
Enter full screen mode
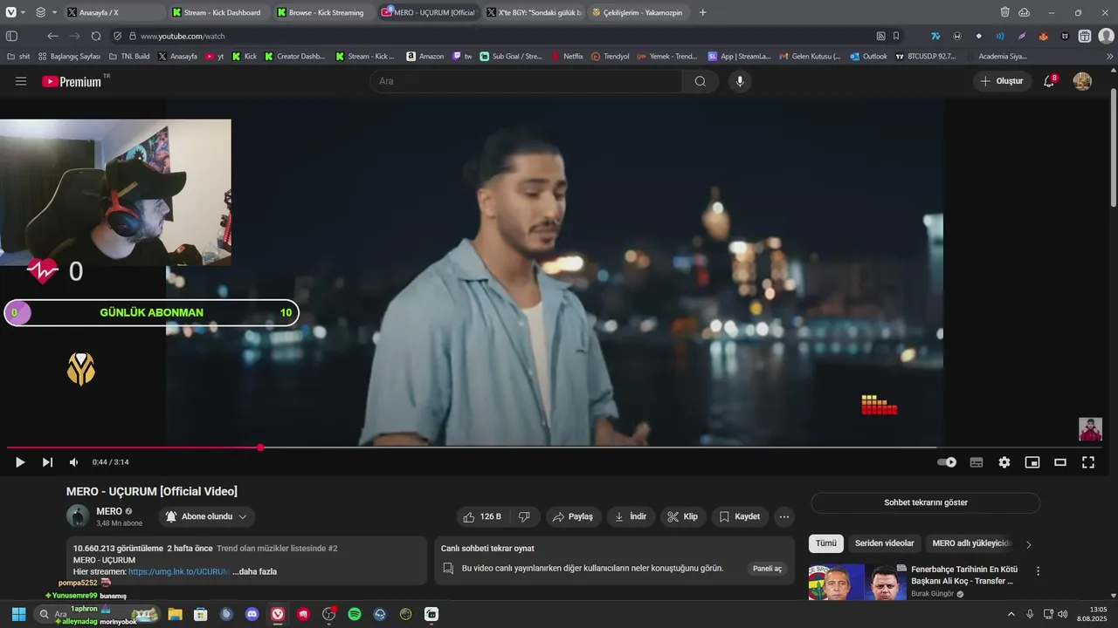pos(1088,462)
